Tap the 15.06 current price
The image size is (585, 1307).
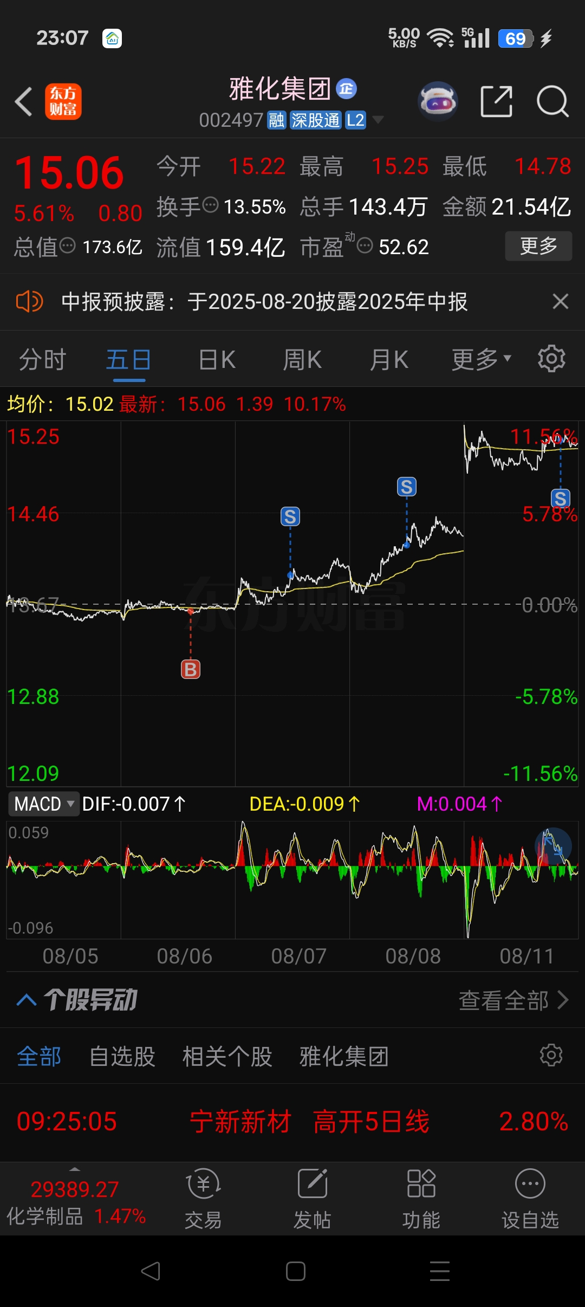(69, 172)
